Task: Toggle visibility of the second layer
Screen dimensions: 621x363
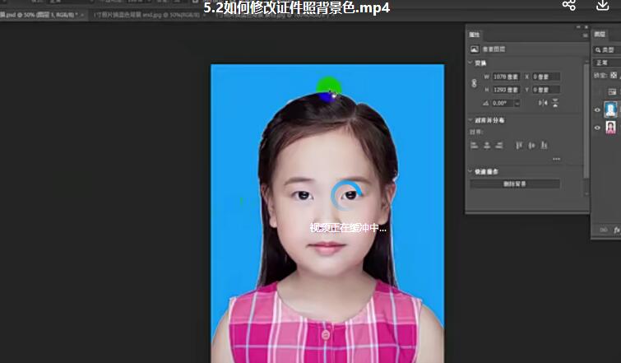Action: pos(598,128)
